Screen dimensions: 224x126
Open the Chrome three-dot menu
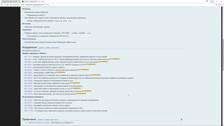pyautogui.click(x=222, y=5)
